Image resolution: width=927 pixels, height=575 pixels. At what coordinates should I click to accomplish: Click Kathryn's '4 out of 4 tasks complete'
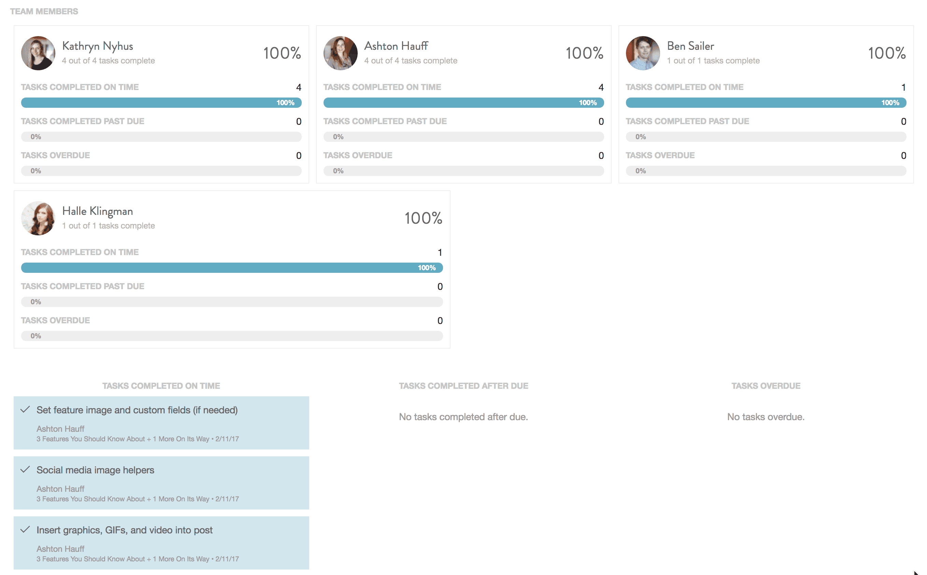coord(109,61)
